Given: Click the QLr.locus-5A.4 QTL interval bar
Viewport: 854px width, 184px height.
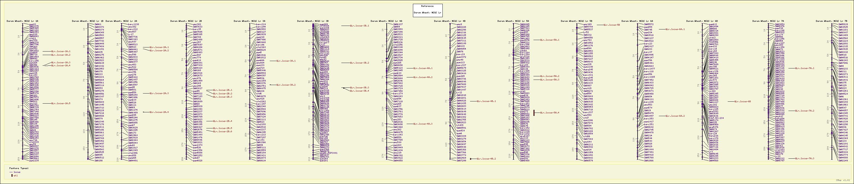Looking at the screenshot, I should 534,113.
